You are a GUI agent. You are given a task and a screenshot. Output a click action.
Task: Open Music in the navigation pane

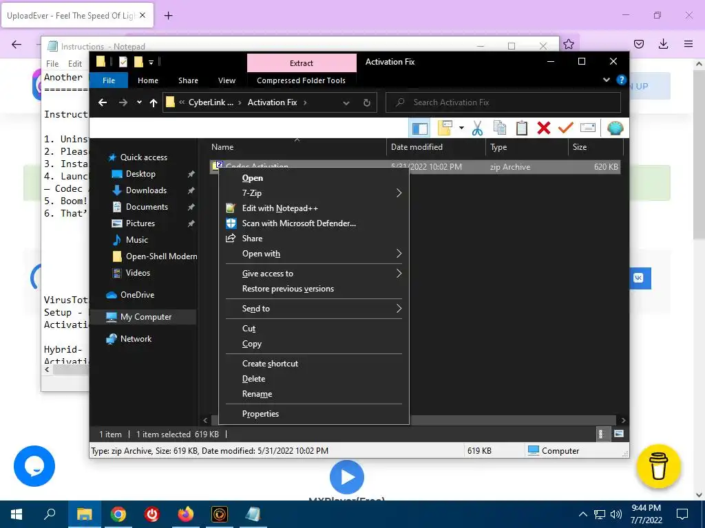137,240
